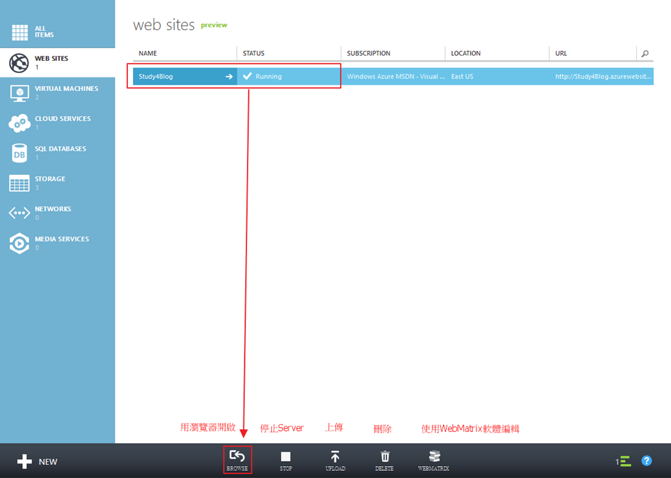Click the Upload arrow icon
The image size is (671, 478).
(x=335, y=456)
